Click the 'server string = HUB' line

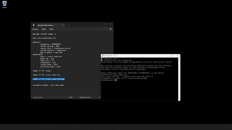click(x=50, y=46)
